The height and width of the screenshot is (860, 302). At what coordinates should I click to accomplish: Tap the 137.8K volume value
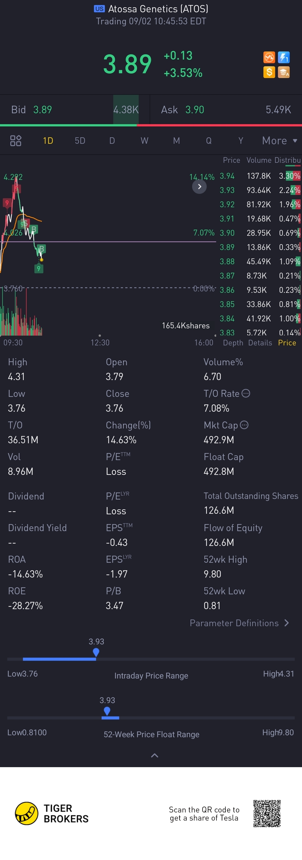tap(259, 176)
